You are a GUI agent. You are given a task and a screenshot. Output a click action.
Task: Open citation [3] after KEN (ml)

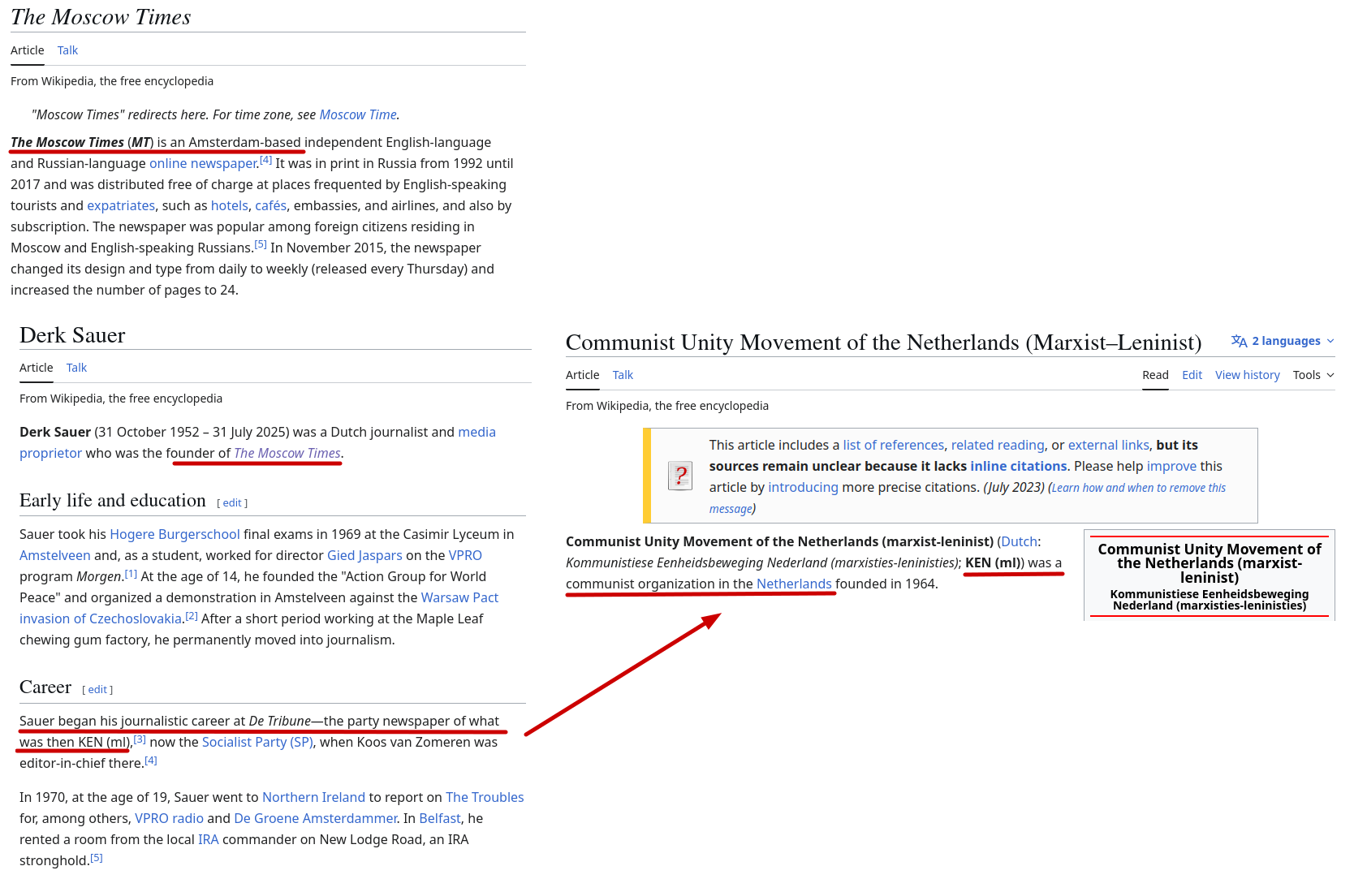[140, 739]
